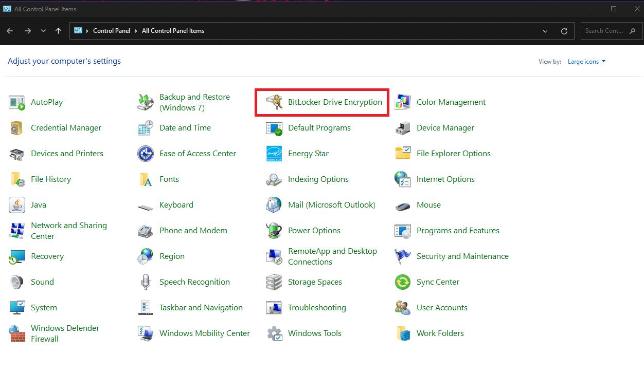Open the Keyboard icon
This screenshot has width=644, height=373.
pyautogui.click(x=146, y=207)
